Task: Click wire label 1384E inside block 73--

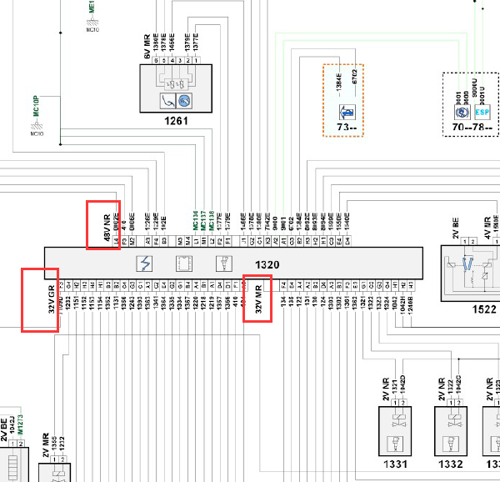Action: [339, 83]
